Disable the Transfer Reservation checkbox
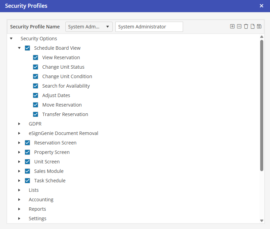 point(36,114)
